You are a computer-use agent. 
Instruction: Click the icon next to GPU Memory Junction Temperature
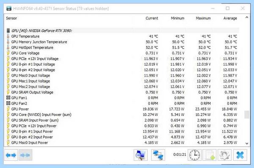point(8,42)
